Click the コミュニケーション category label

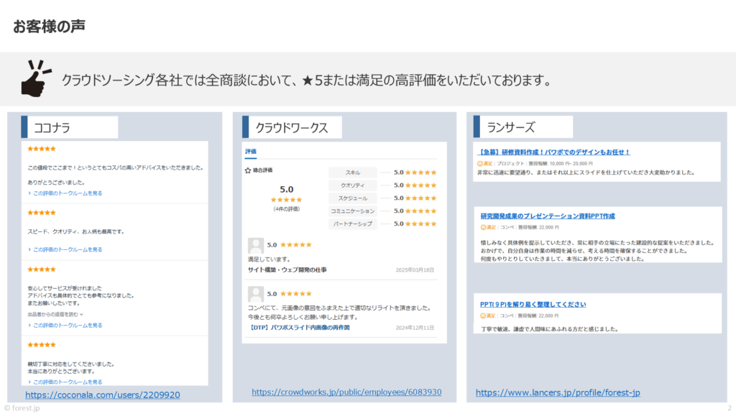pyautogui.click(x=352, y=211)
